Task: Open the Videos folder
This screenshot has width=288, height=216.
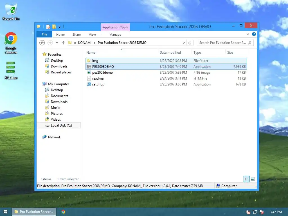Action: (56, 119)
